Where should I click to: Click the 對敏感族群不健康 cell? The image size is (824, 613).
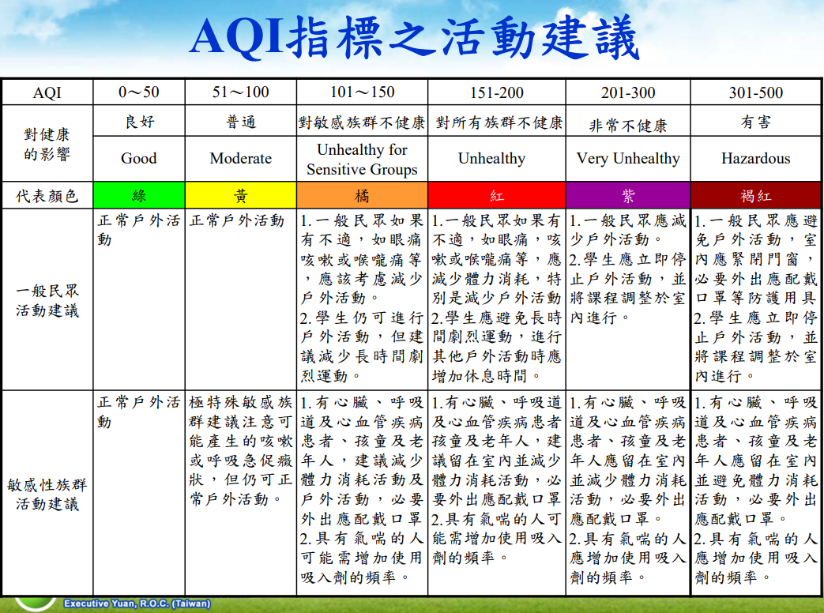click(x=362, y=122)
